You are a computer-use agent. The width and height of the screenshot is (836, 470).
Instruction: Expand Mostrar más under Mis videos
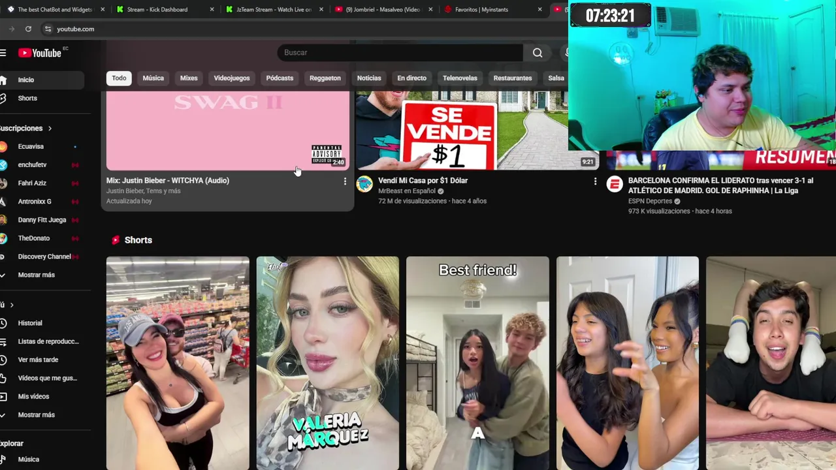point(36,415)
